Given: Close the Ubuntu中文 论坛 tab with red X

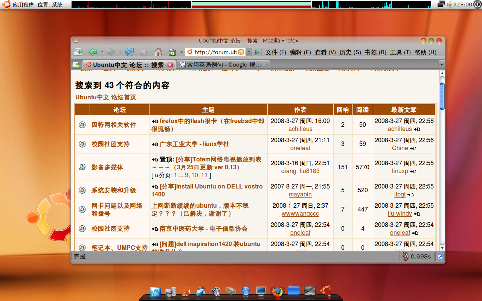Looking at the screenshot, I should point(170,65).
